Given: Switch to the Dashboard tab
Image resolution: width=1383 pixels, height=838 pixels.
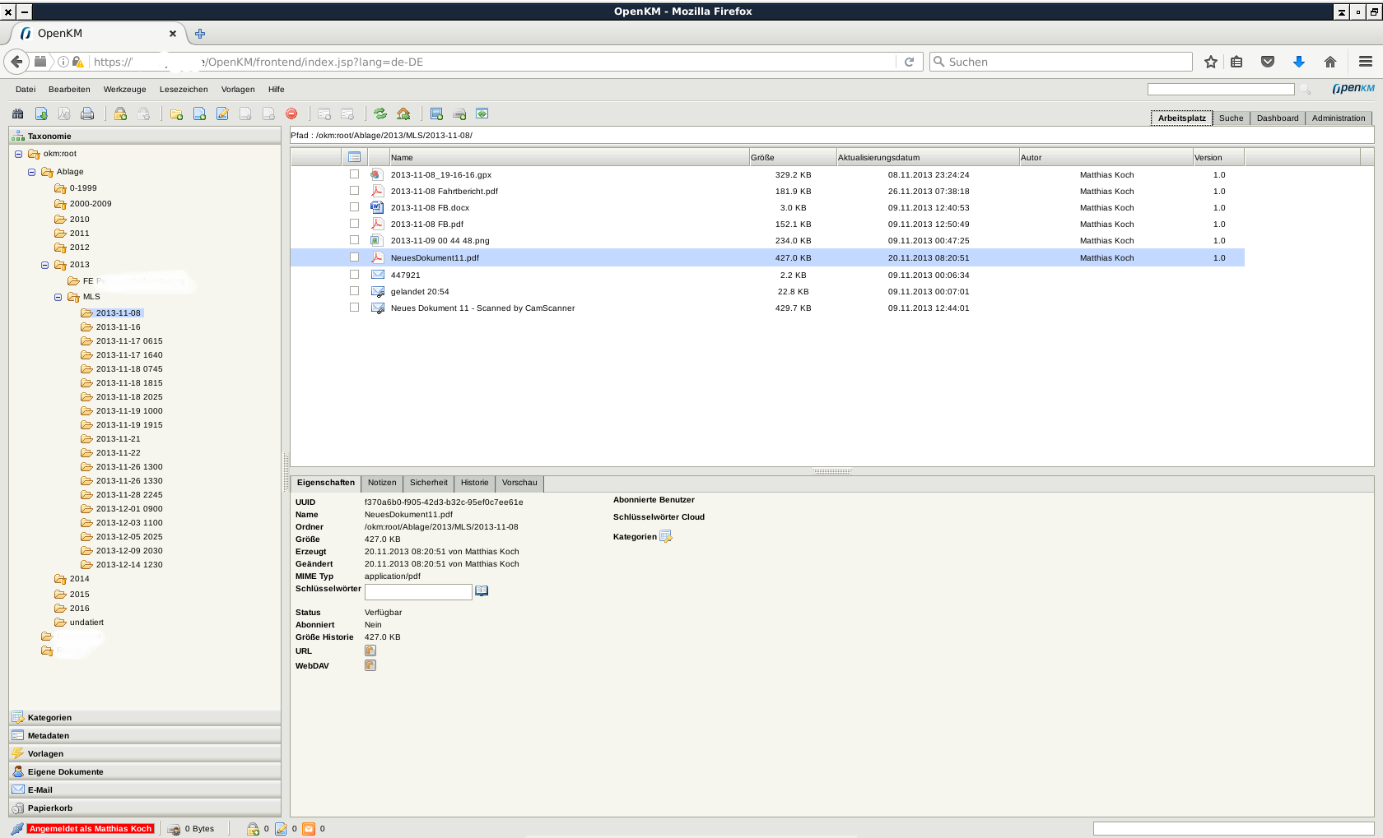Looking at the screenshot, I should 1277,118.
